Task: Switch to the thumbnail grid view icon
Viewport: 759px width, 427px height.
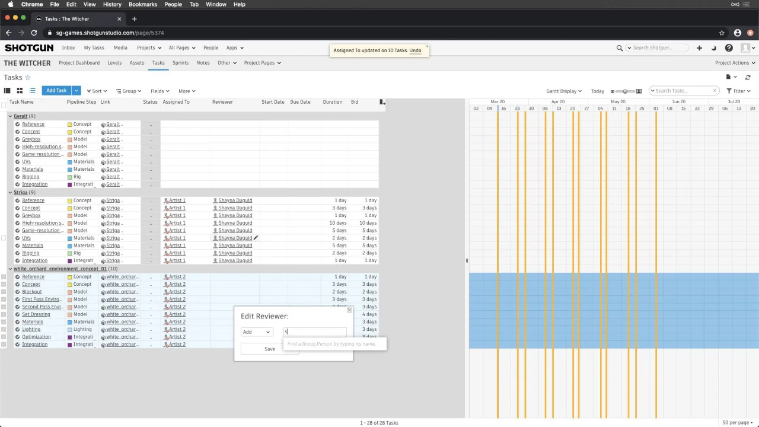Action: (20, 91)
